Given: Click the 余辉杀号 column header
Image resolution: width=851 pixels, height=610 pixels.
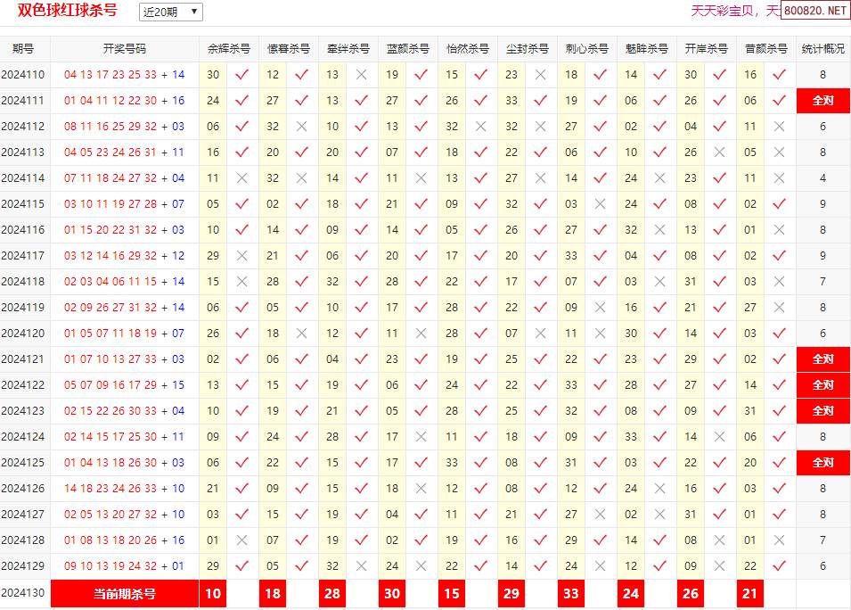Looking at the screenshot, I should (x=229, y=49).
